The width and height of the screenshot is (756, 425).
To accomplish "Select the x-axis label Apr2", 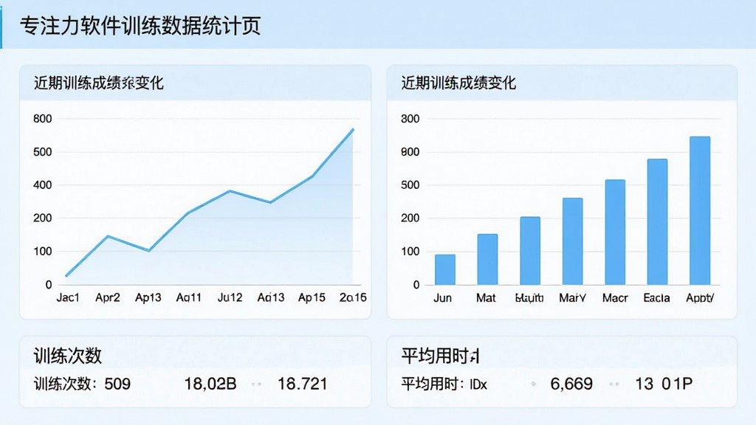I will point(108,297).
